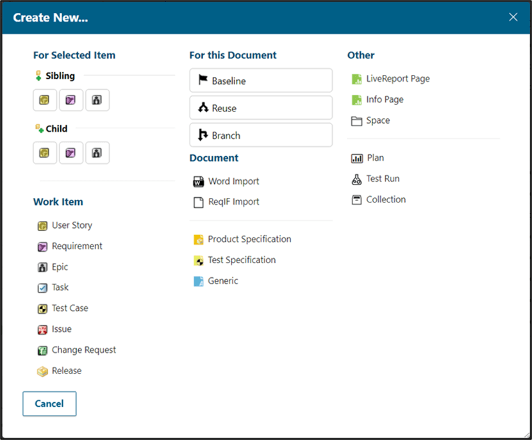This screenshot has height=440, width=532.
Task: Add a Child Epic icon button
Action: [x=97, y=153]
